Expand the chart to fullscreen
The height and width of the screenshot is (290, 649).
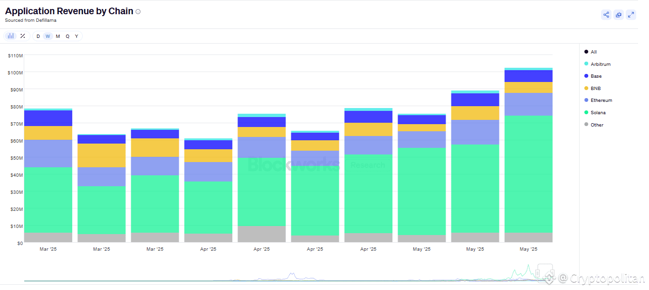tap(631, 15)
